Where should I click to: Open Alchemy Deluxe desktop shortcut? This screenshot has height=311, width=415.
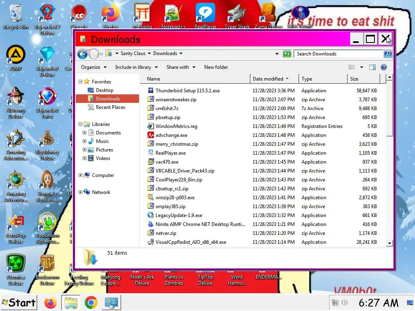pos(15,102)
